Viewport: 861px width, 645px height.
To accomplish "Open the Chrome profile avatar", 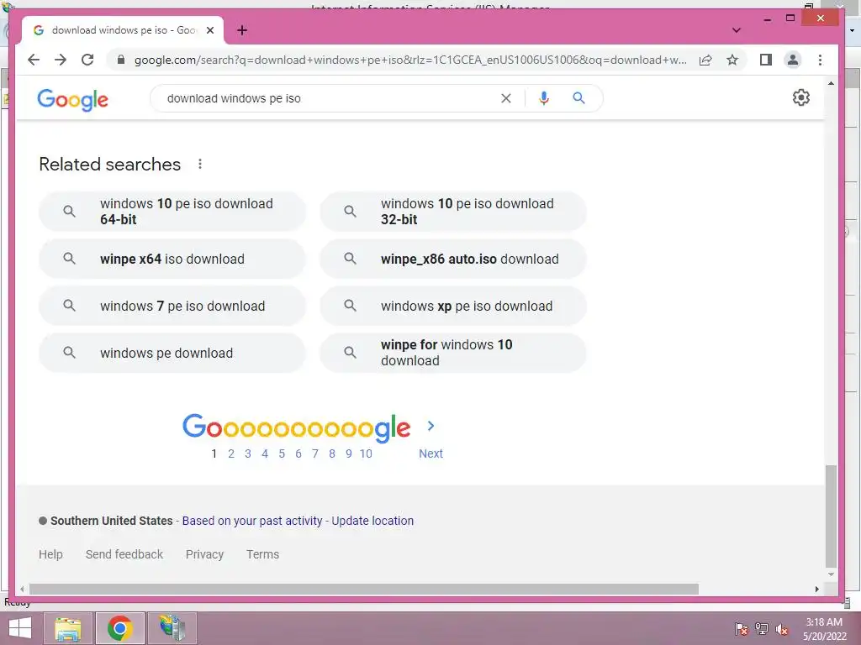I will 793,60.
